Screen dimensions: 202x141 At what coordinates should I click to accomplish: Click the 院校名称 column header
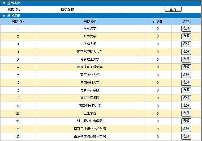tap(90, 22)
